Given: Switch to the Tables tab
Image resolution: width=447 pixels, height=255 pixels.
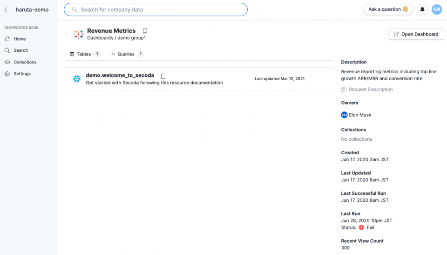Looking at the screenshot, I should pos(85,54).
